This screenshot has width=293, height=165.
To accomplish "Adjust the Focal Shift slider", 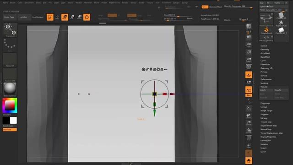I will (178, 15).
